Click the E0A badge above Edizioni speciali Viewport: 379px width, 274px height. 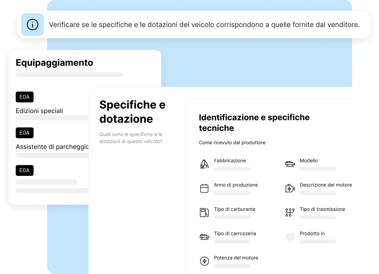[24, 97]
